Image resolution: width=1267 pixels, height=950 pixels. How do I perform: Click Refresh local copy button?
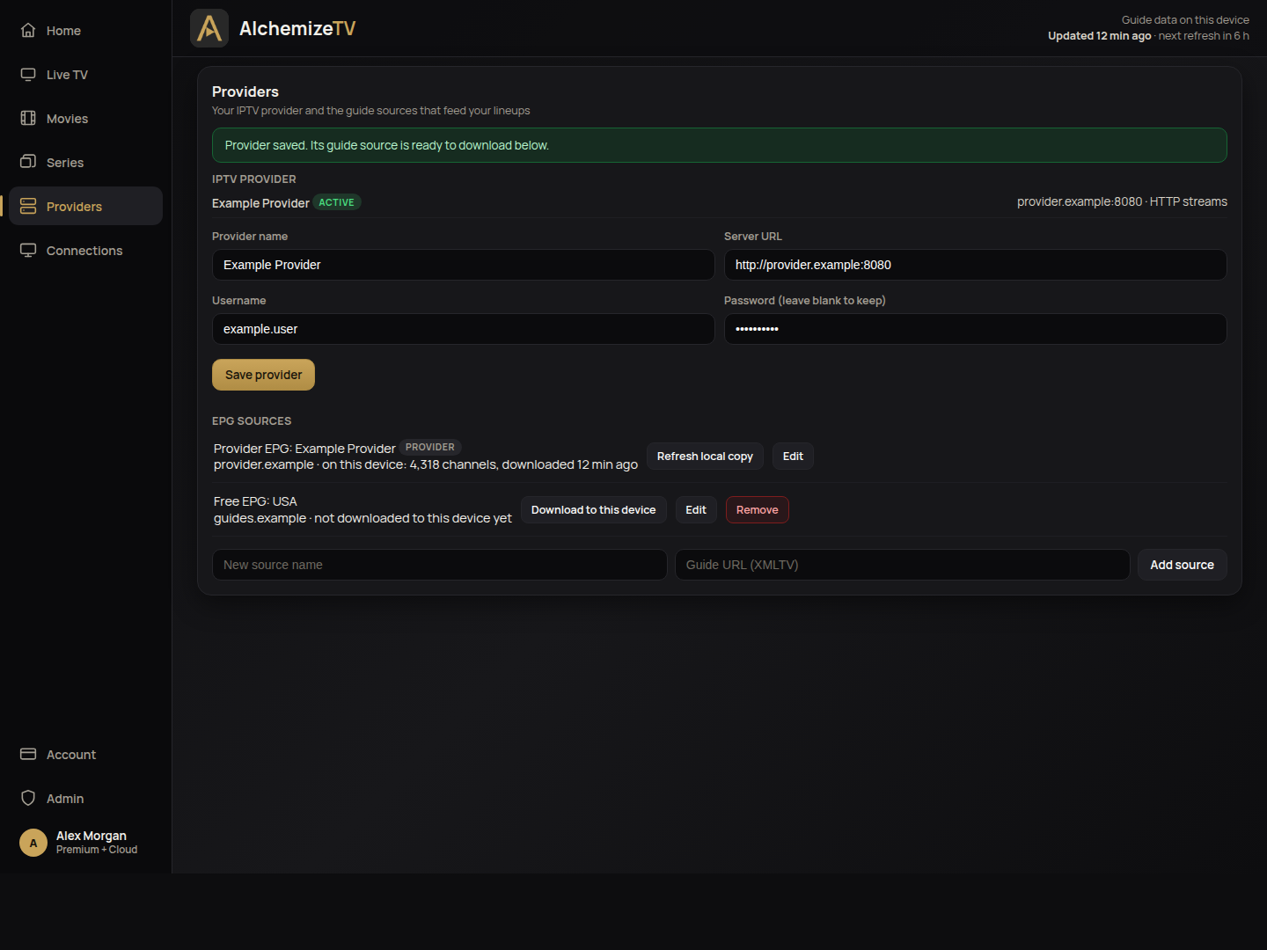(x=705, y=457)
